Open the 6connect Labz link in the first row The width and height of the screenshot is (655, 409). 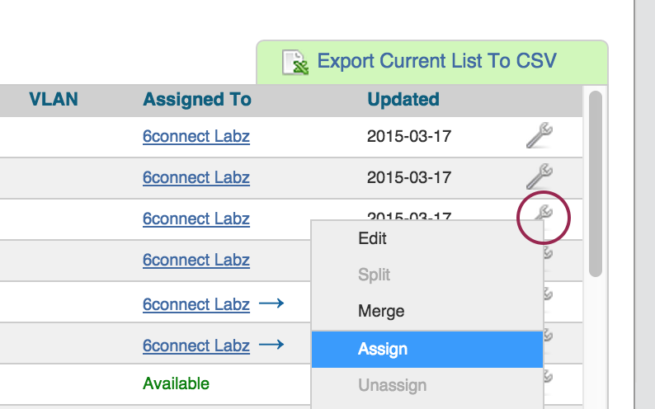tap(196, 136)
